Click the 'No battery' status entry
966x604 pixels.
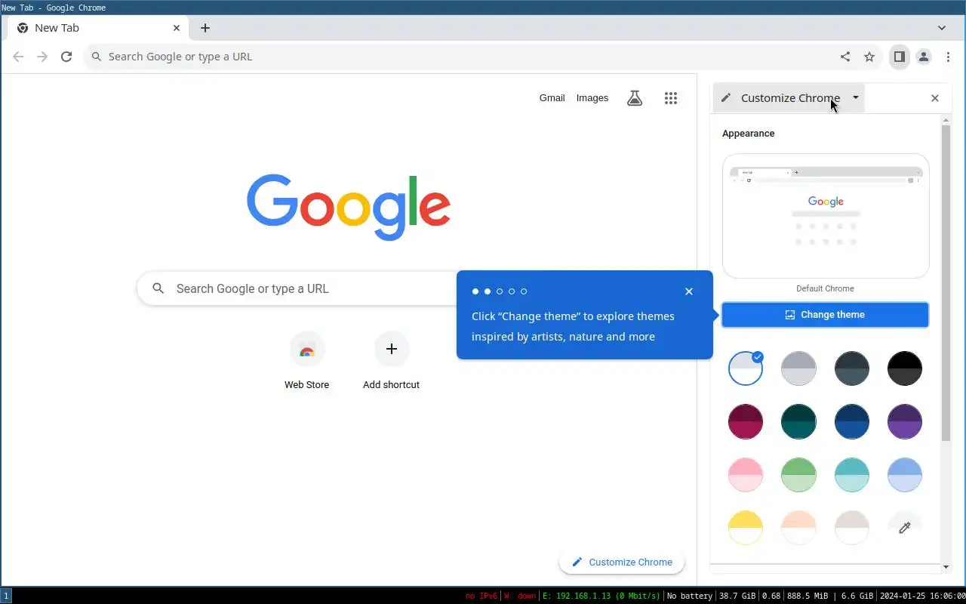[x=690, y=596]
